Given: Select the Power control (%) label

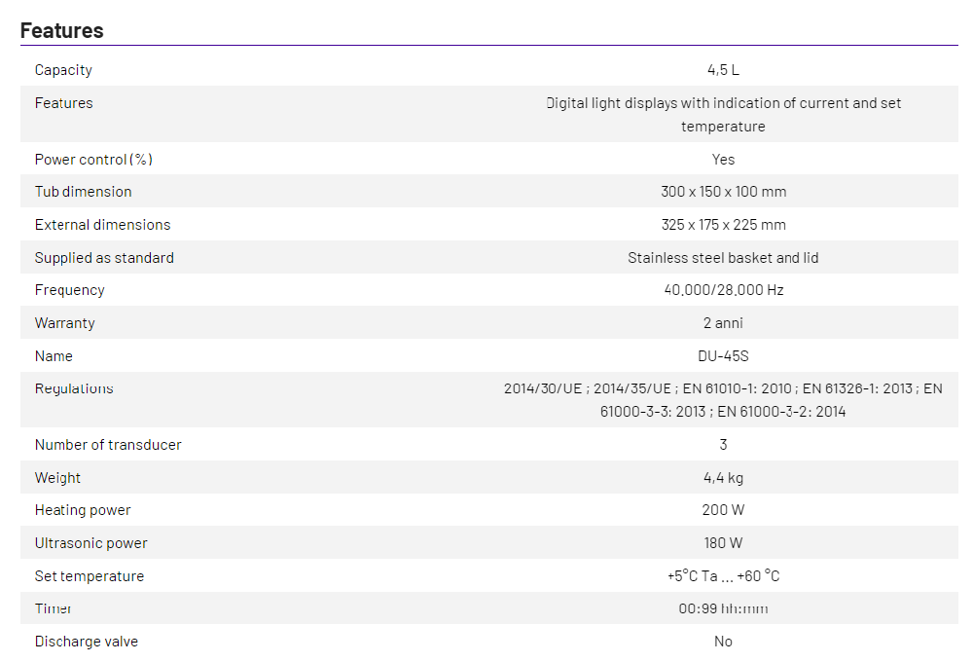Looking at the screenshot, I should [x=93, y=160].
